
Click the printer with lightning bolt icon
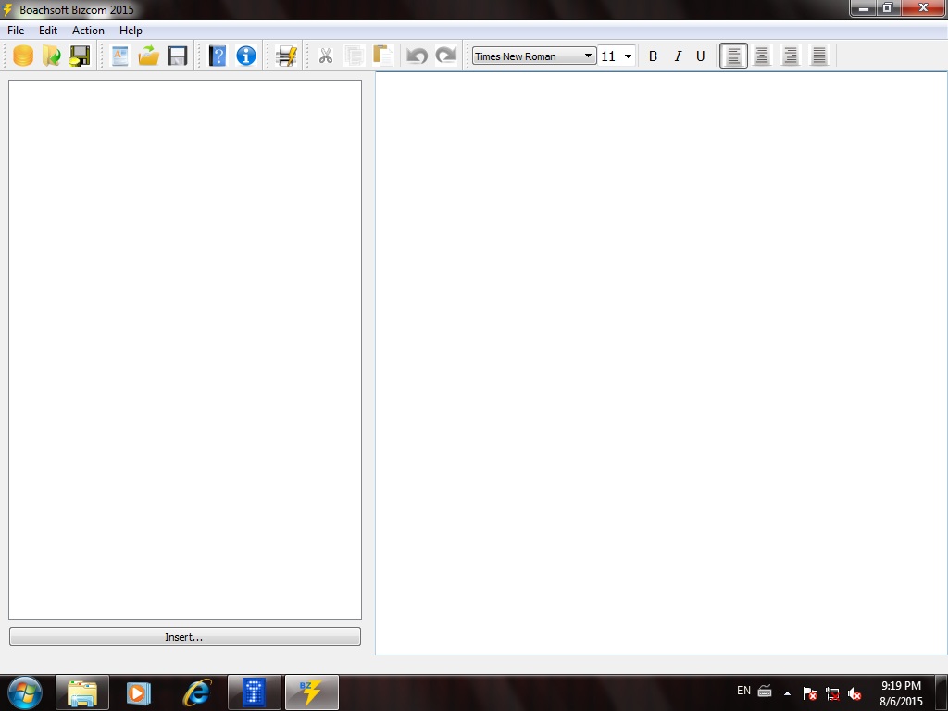[x=286, y=56]
